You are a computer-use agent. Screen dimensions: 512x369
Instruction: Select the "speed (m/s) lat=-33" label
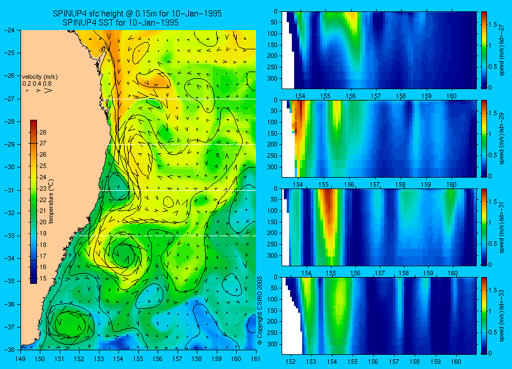tap(502, 316)
